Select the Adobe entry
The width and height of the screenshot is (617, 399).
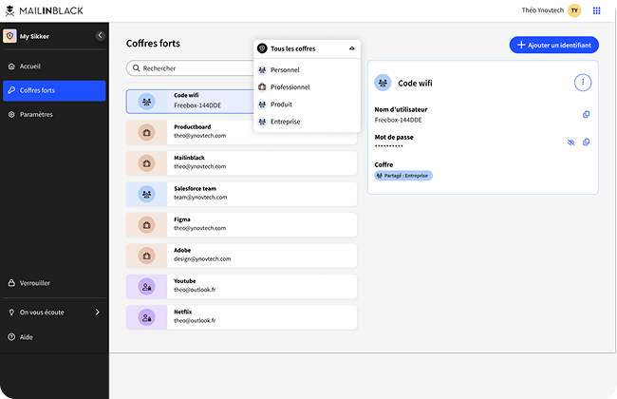point(242,256)
